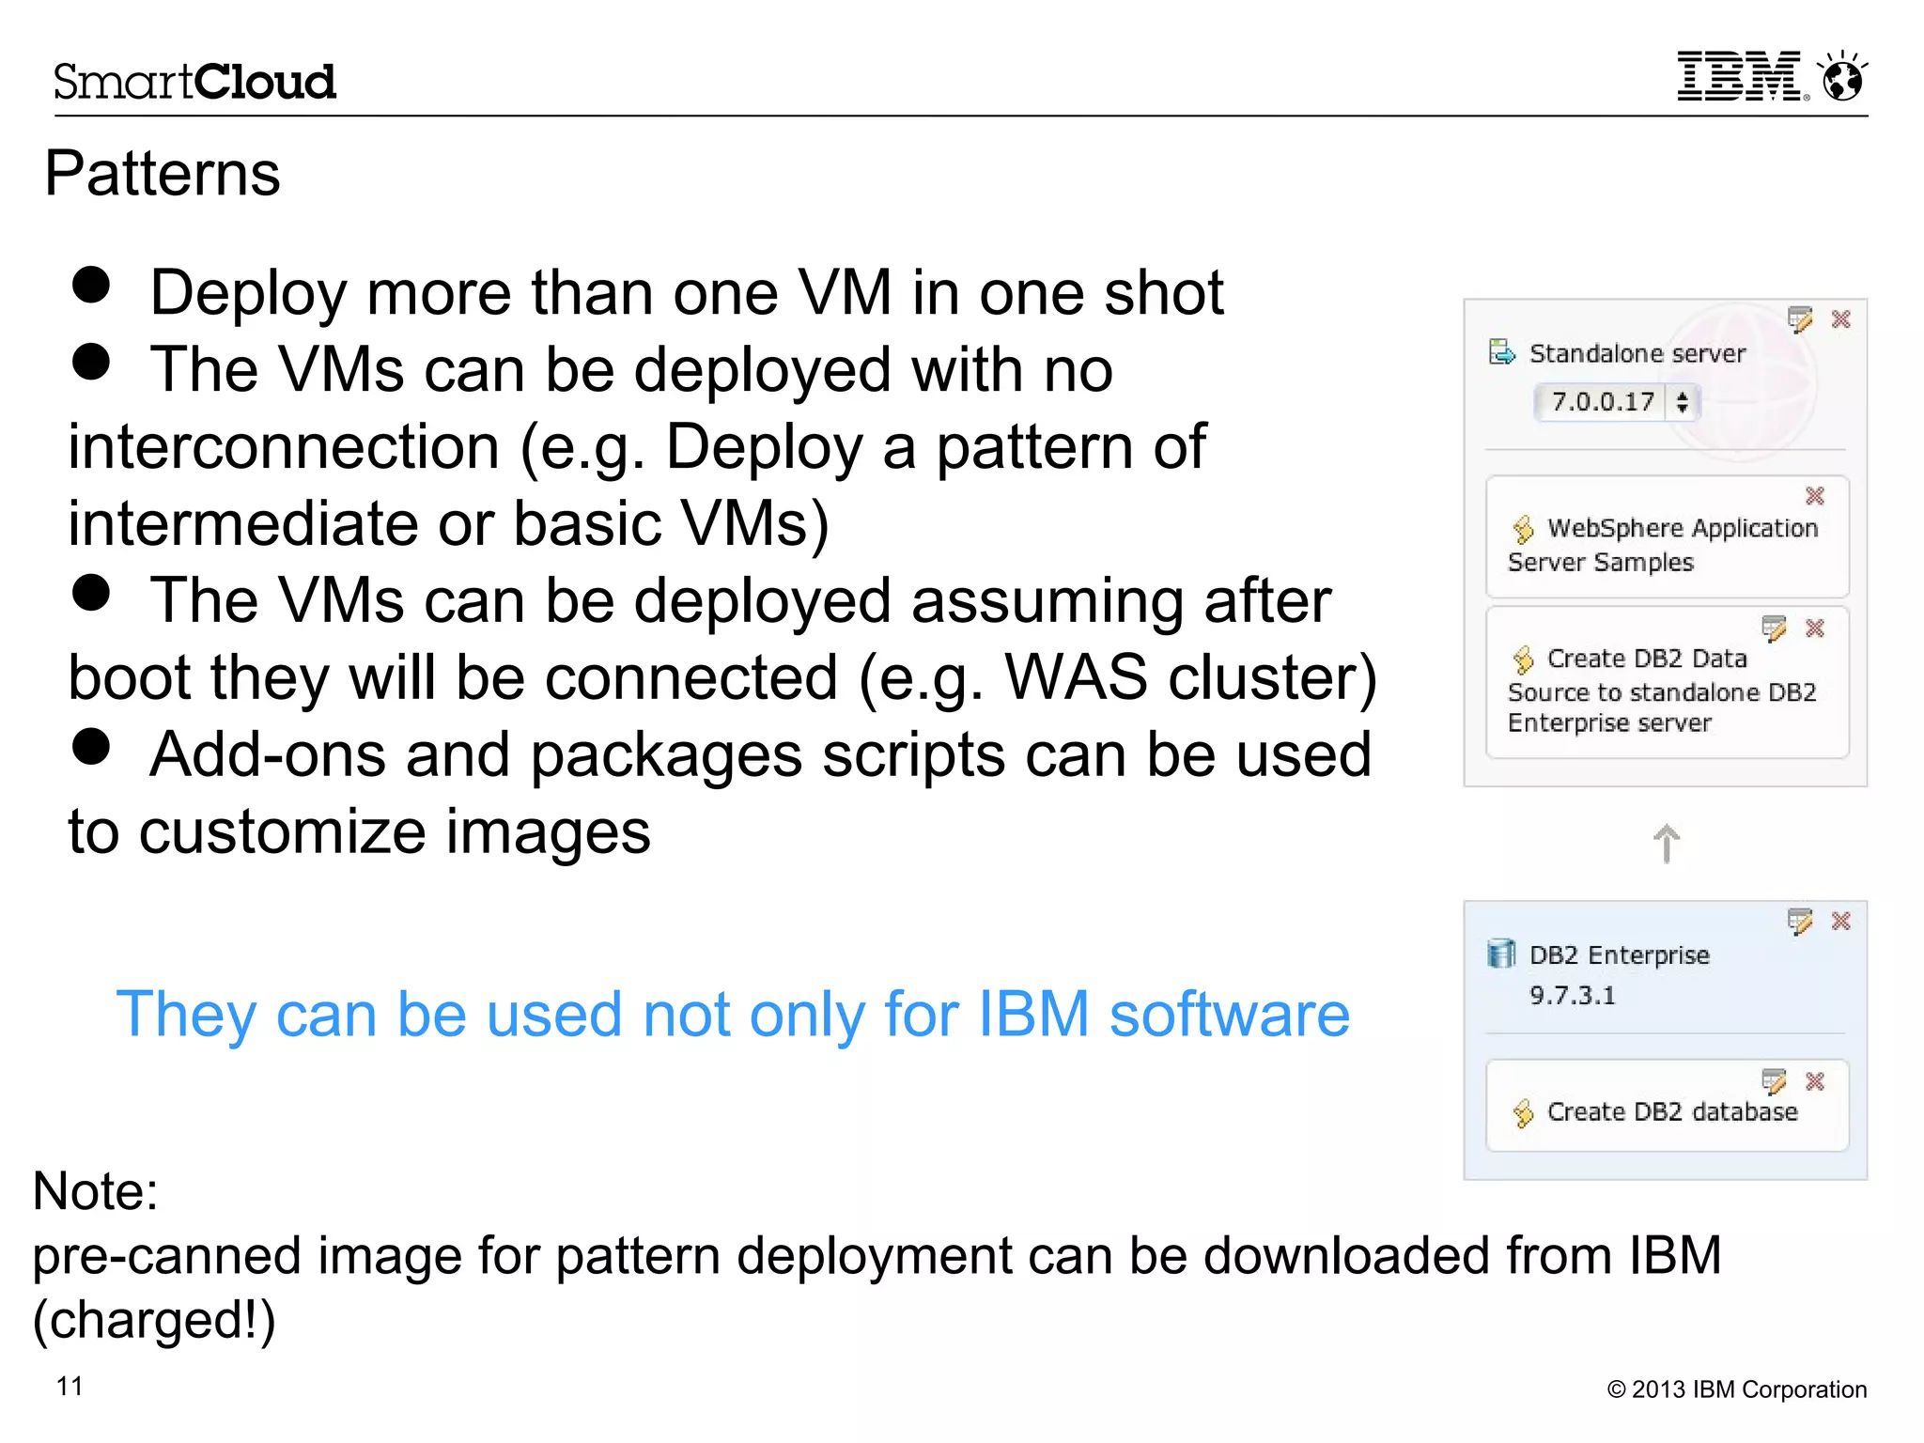Screen dimensions: 1924x1443
Task: Select the Standalone server label
Action: pyautogui.click(x=1637, y=353)
